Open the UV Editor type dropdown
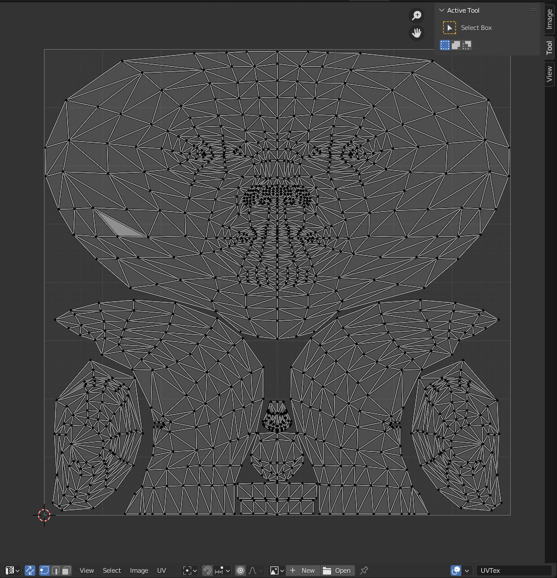557x578 pixels. (13, 570)
